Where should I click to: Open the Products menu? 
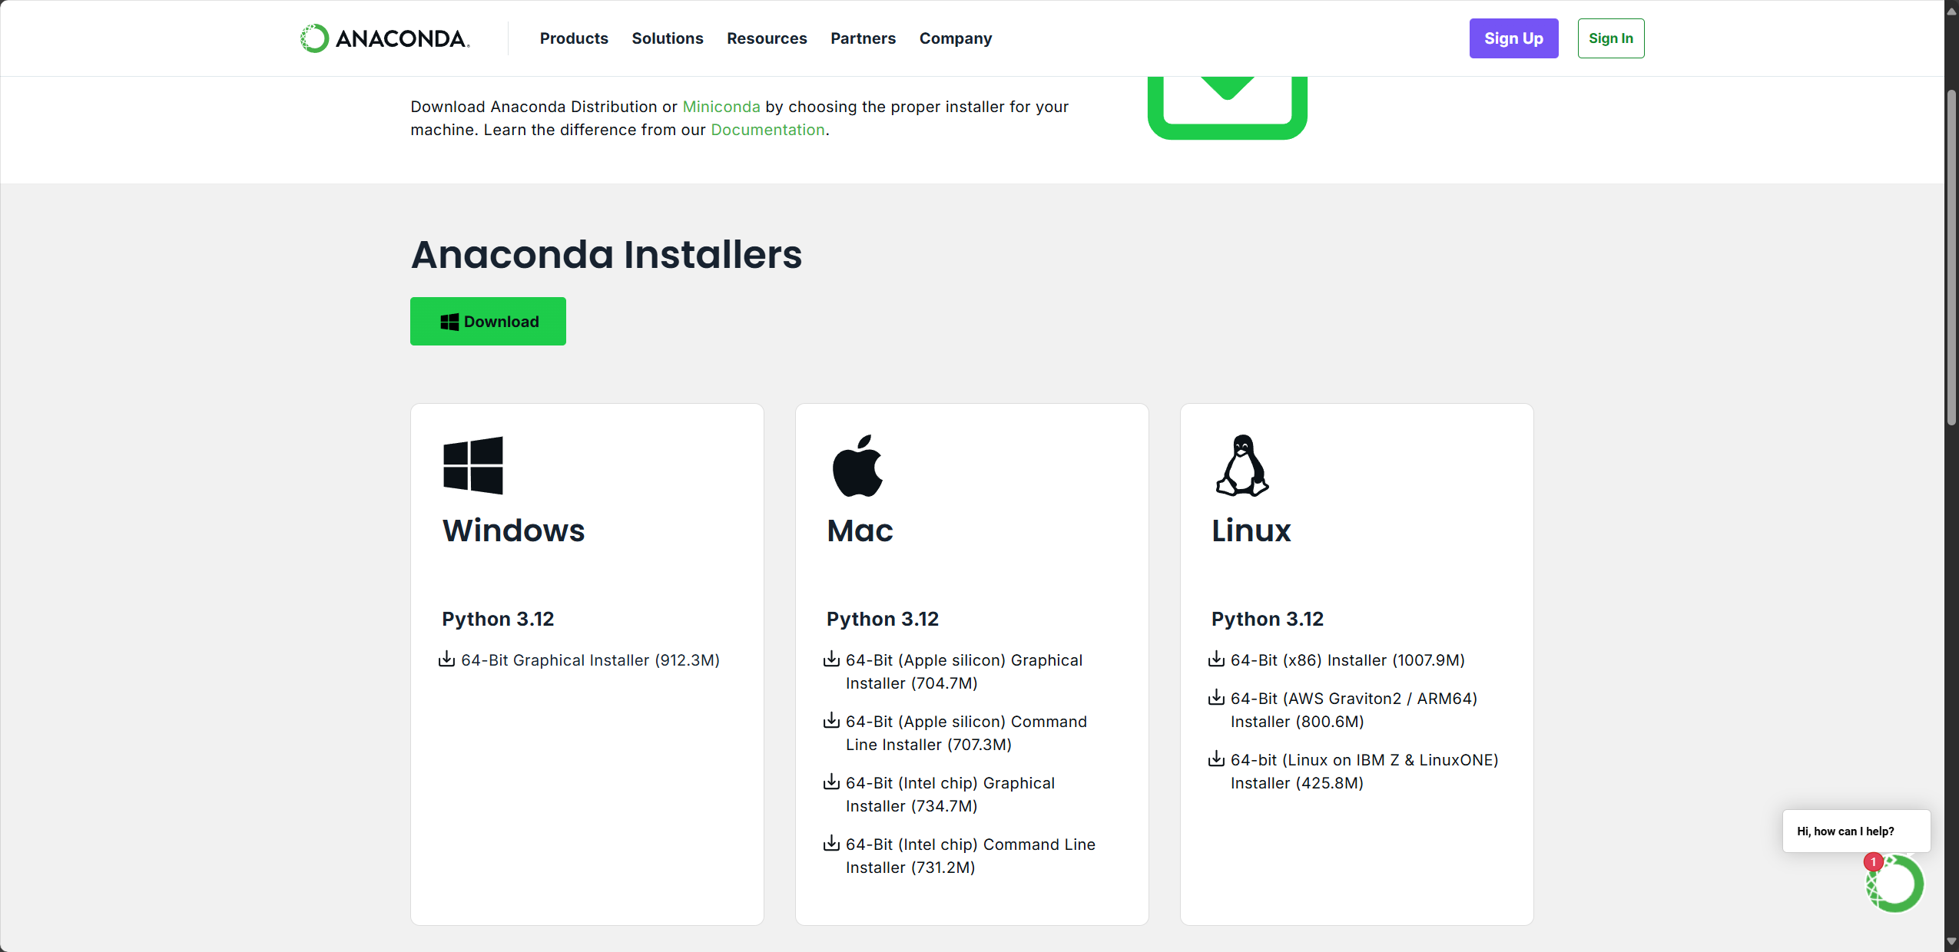tap(574, 38)
